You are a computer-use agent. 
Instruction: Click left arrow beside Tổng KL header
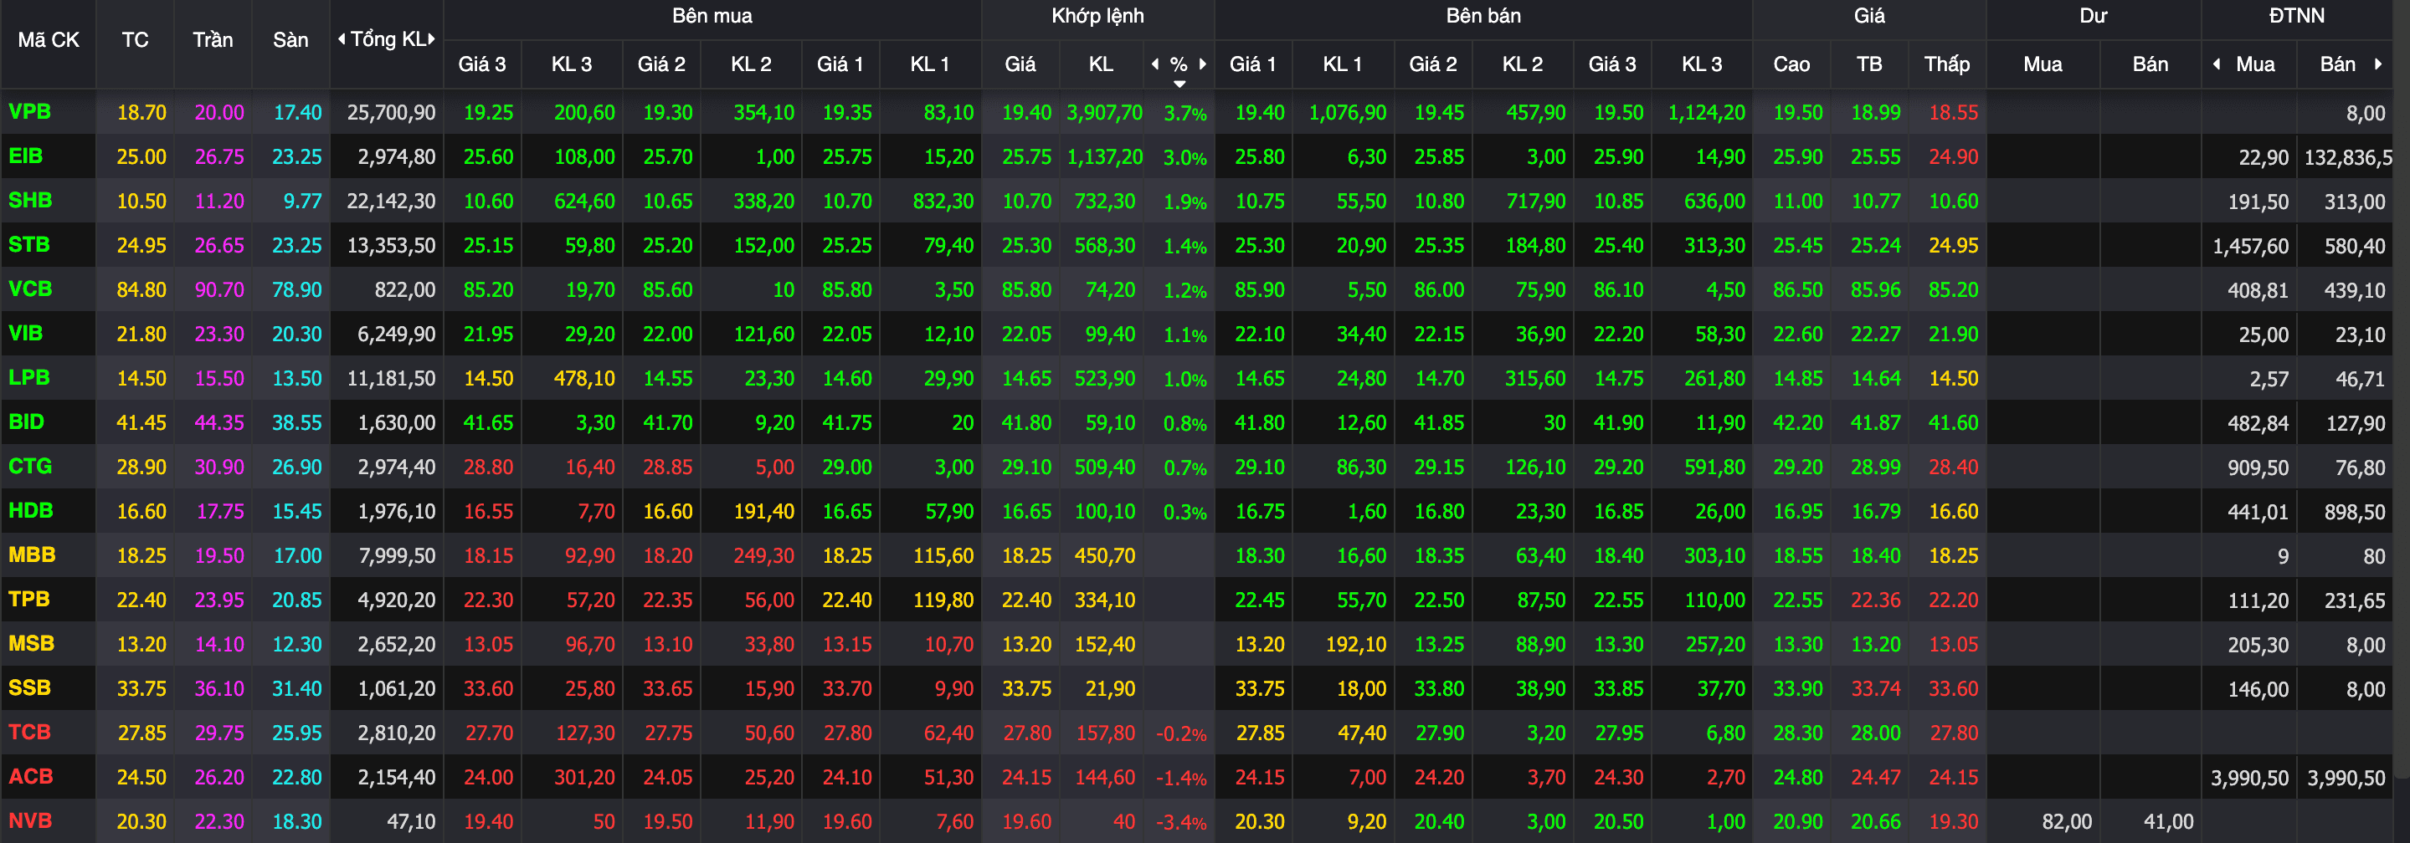342,39
